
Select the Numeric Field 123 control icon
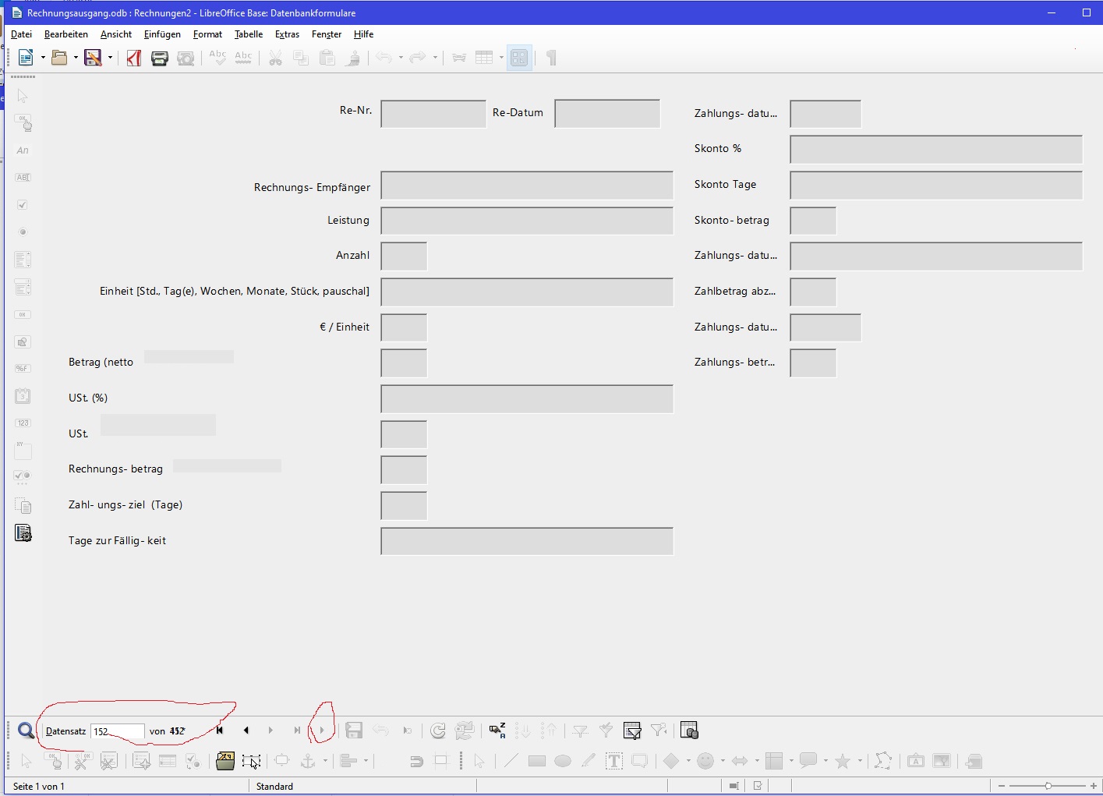point(23,423)
